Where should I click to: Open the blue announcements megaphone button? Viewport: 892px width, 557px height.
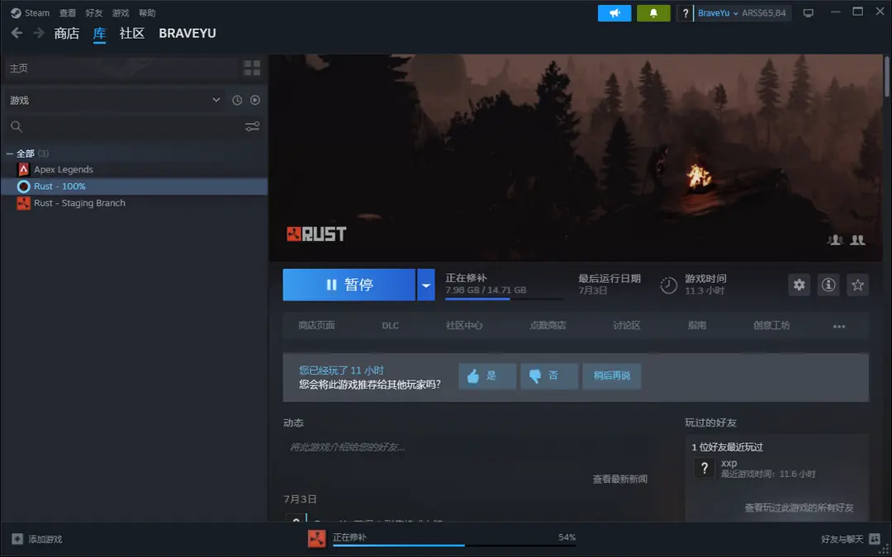[614, 13]
